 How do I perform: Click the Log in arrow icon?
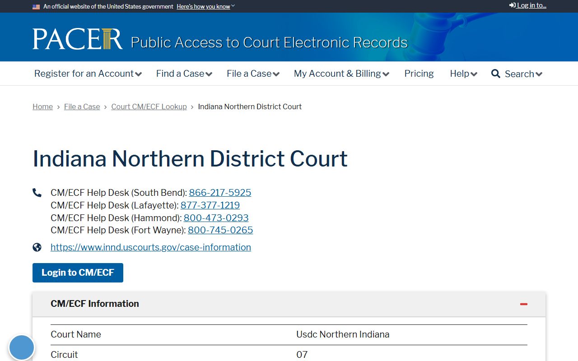[x=513, y=5]
